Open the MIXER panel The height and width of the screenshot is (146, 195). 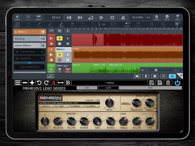(x=39, y=18)
